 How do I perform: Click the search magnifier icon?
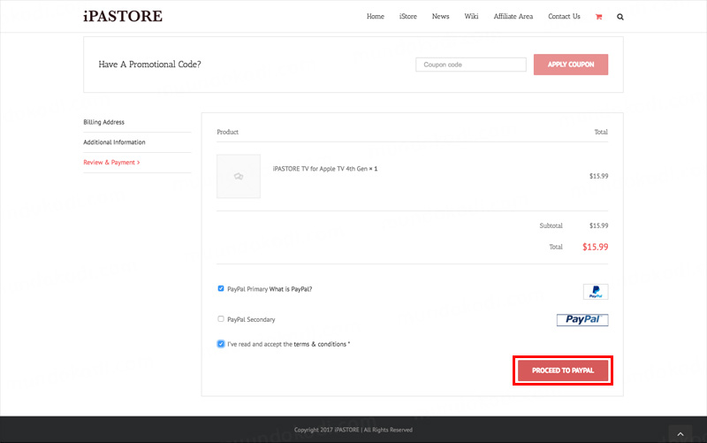click(620, 17)
